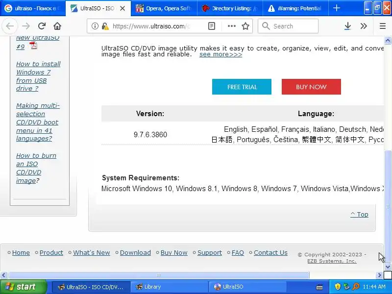
Task: Click the version number 9.7.6.3860
Action: coord(150,134)
